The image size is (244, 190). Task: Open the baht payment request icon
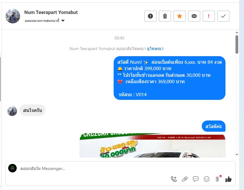click(x=217, y=179)
